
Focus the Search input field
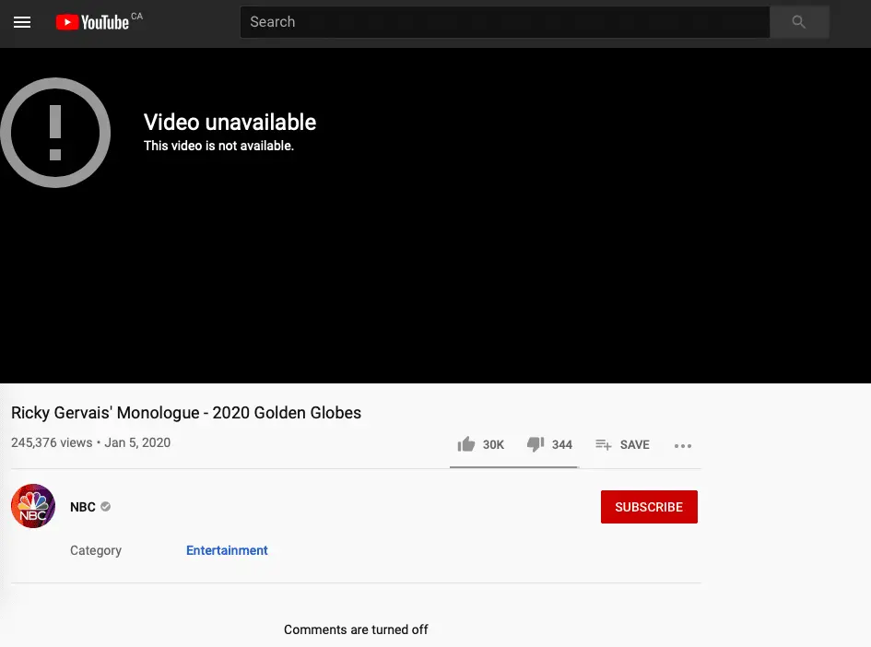point(504,22)
